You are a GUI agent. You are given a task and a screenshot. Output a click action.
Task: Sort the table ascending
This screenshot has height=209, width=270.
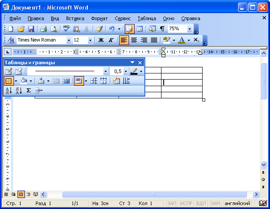pos(9,91)
